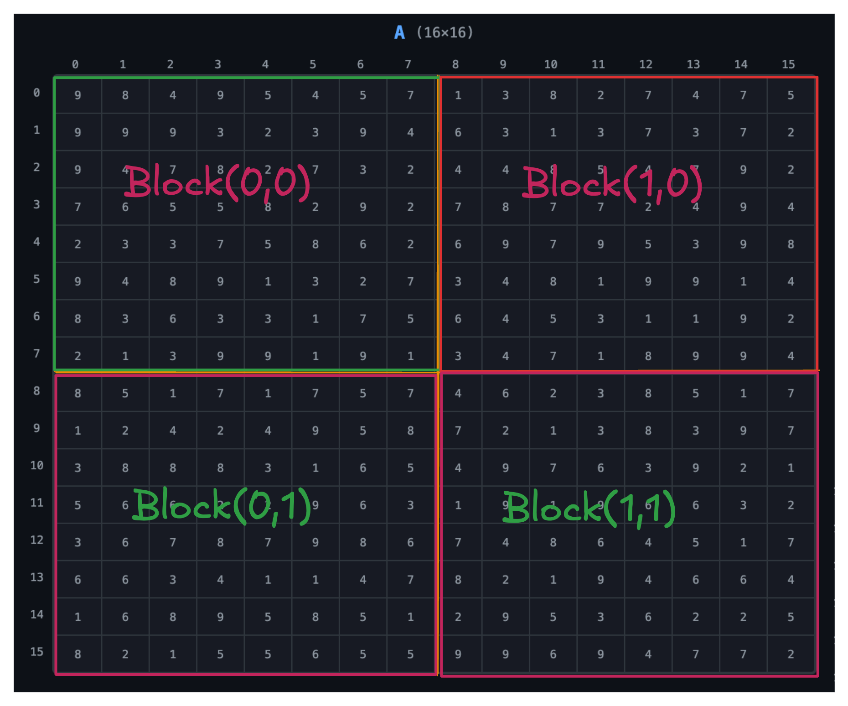
Task: Select column header 15
Action: point(788,64)
